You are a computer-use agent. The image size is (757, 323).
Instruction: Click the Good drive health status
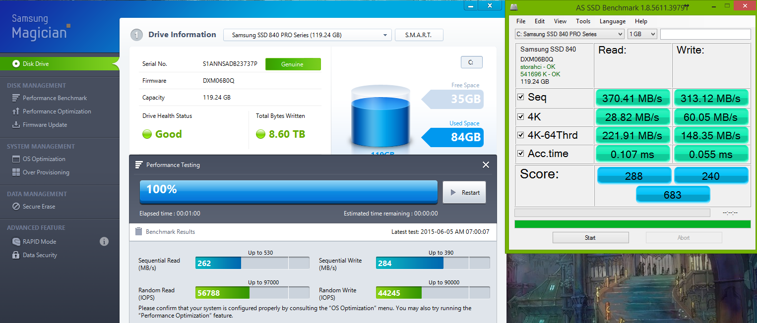point(169,134)
